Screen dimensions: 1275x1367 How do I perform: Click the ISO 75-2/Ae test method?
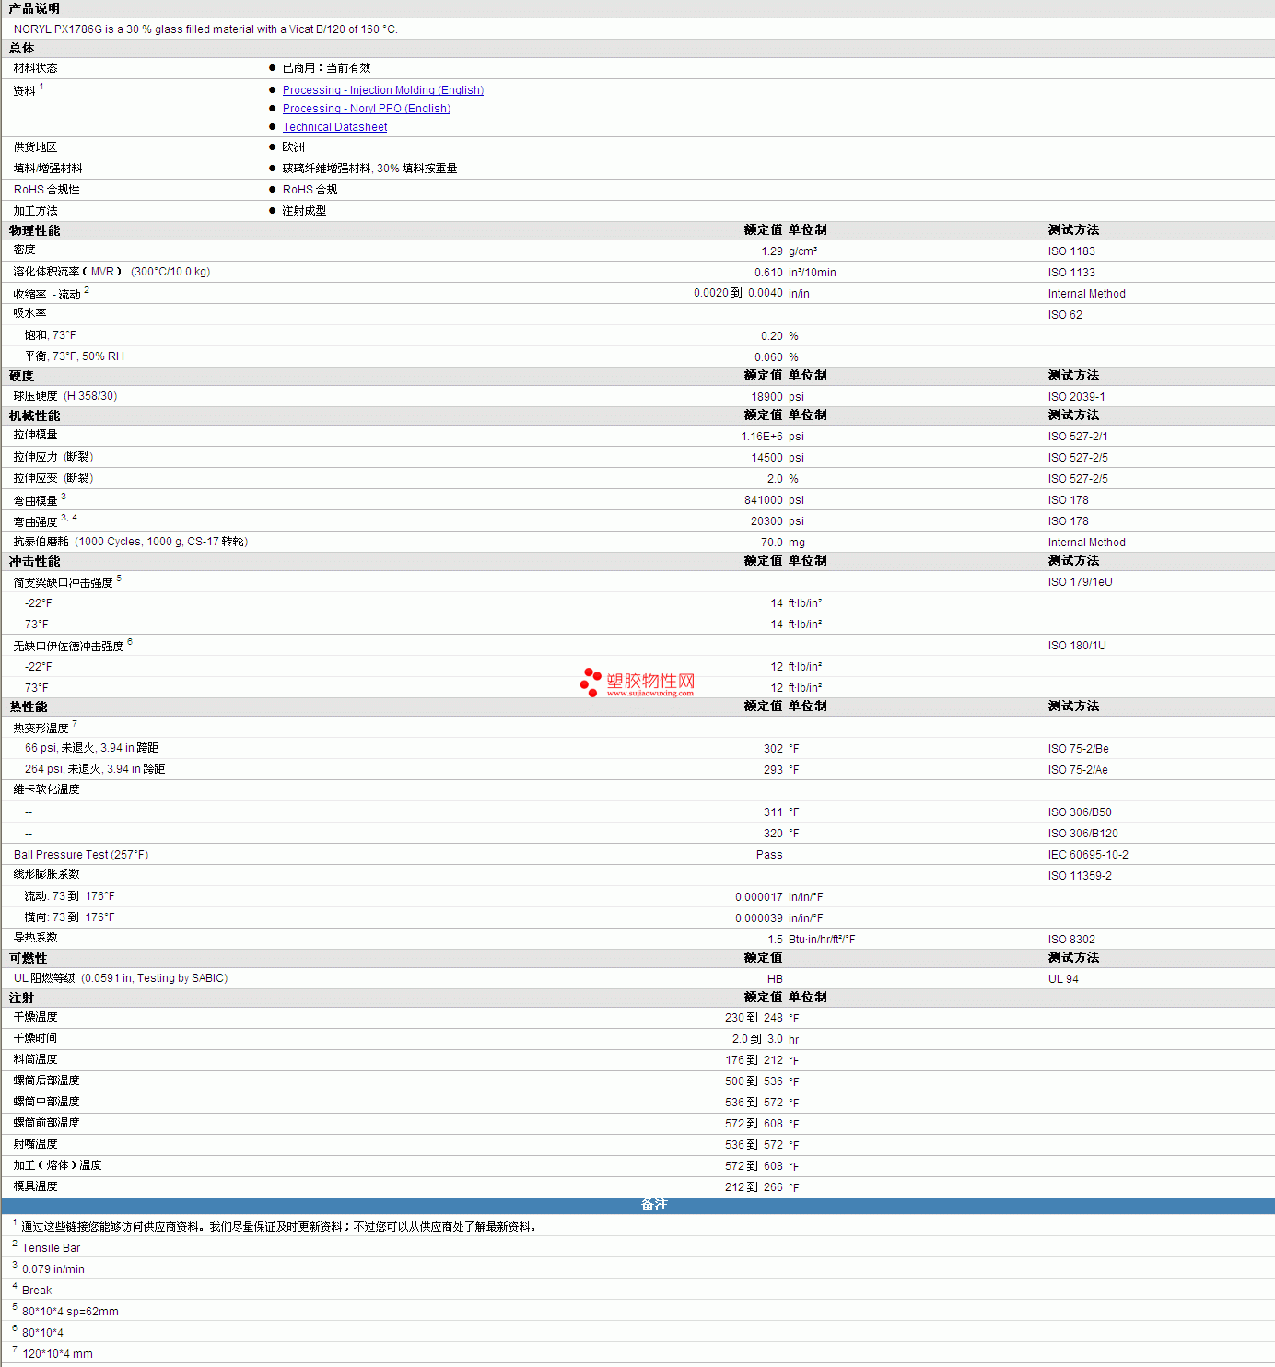click(1078, 770)
